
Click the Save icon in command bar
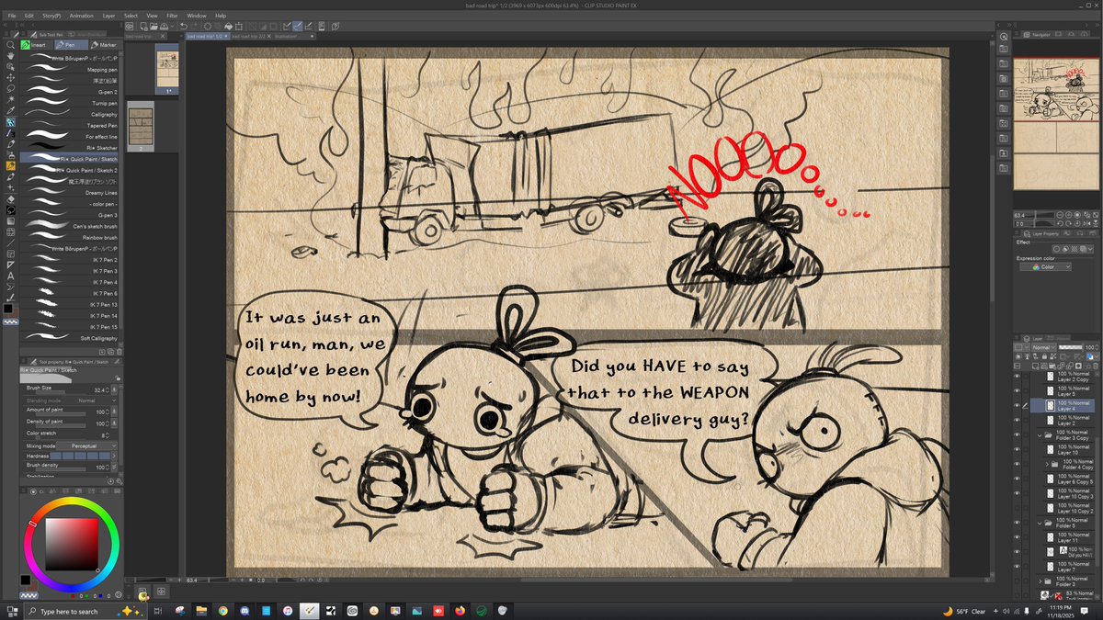164,26
